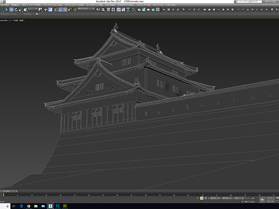Activate the Select and Rotate tool
The width and height of the screenshot is (279, 209).
[16, 10]
